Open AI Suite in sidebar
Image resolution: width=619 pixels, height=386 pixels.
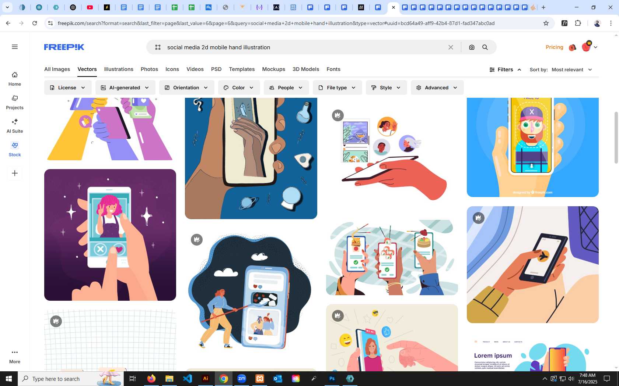(15, 126)
